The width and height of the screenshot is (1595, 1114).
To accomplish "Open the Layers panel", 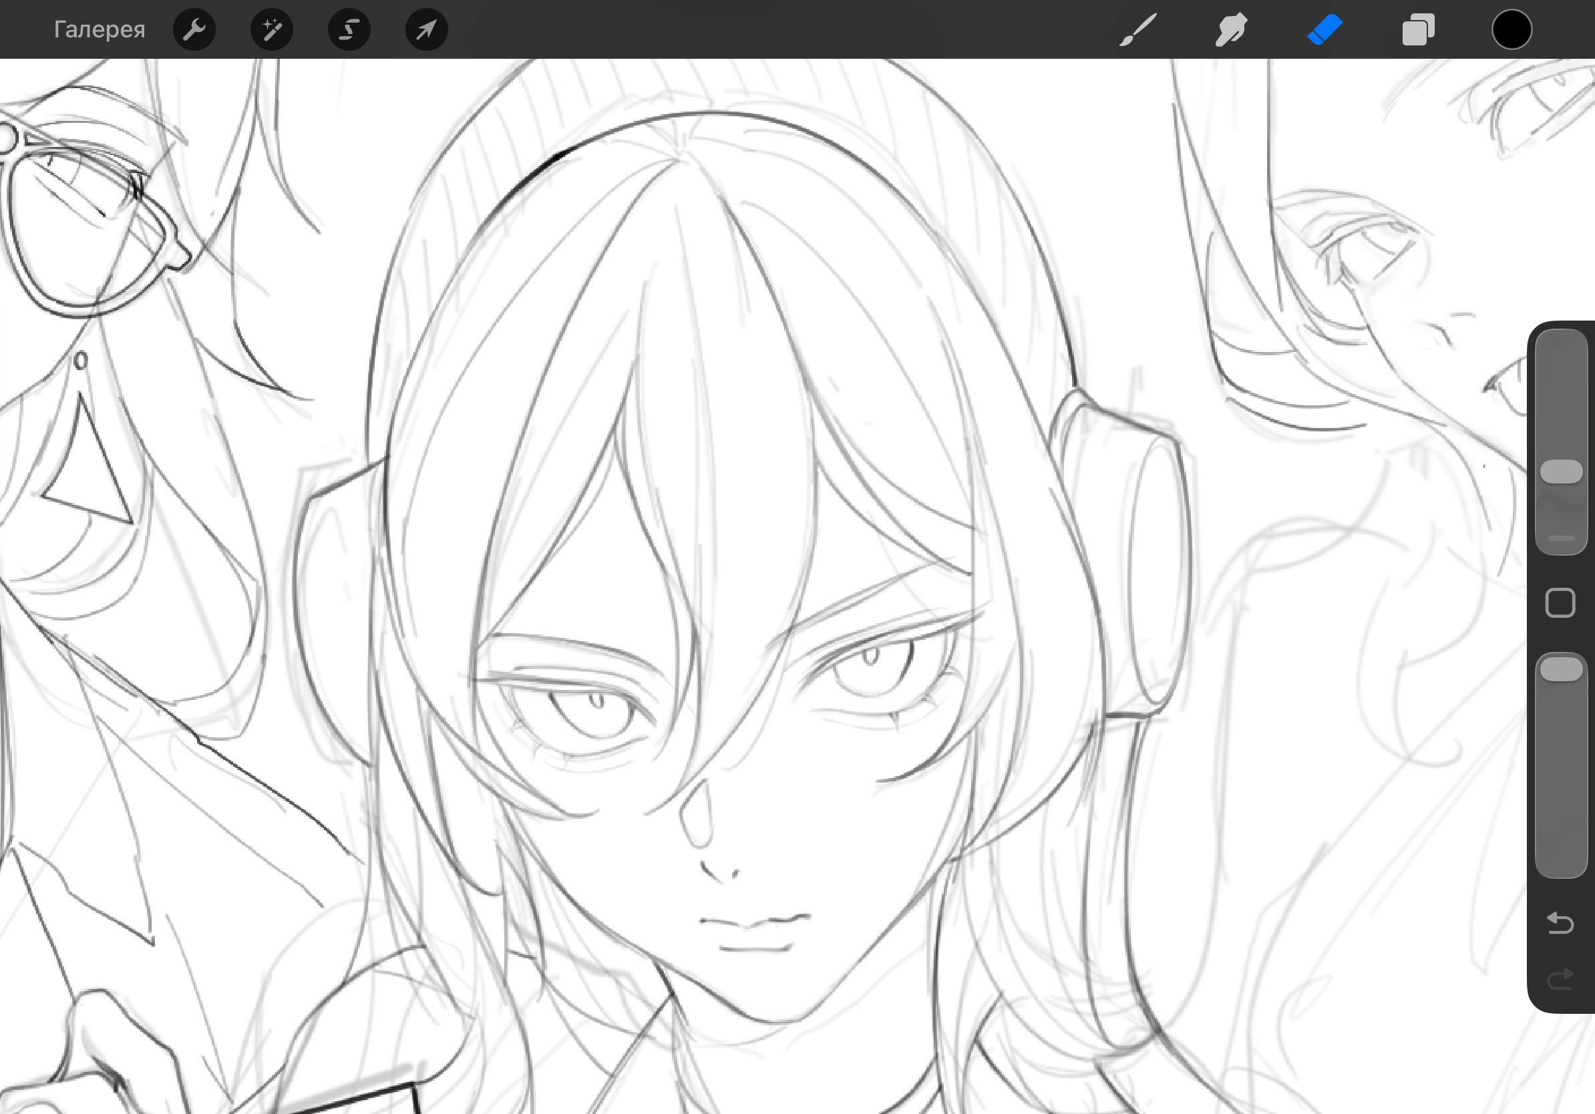I will tap(1418, 30).
